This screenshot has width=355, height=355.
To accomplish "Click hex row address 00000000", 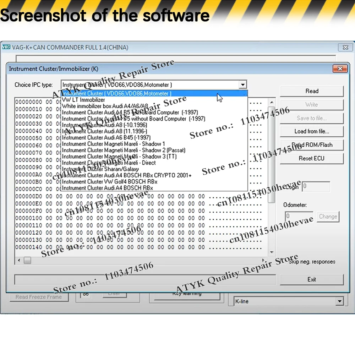I will click(x=29, y=102).
